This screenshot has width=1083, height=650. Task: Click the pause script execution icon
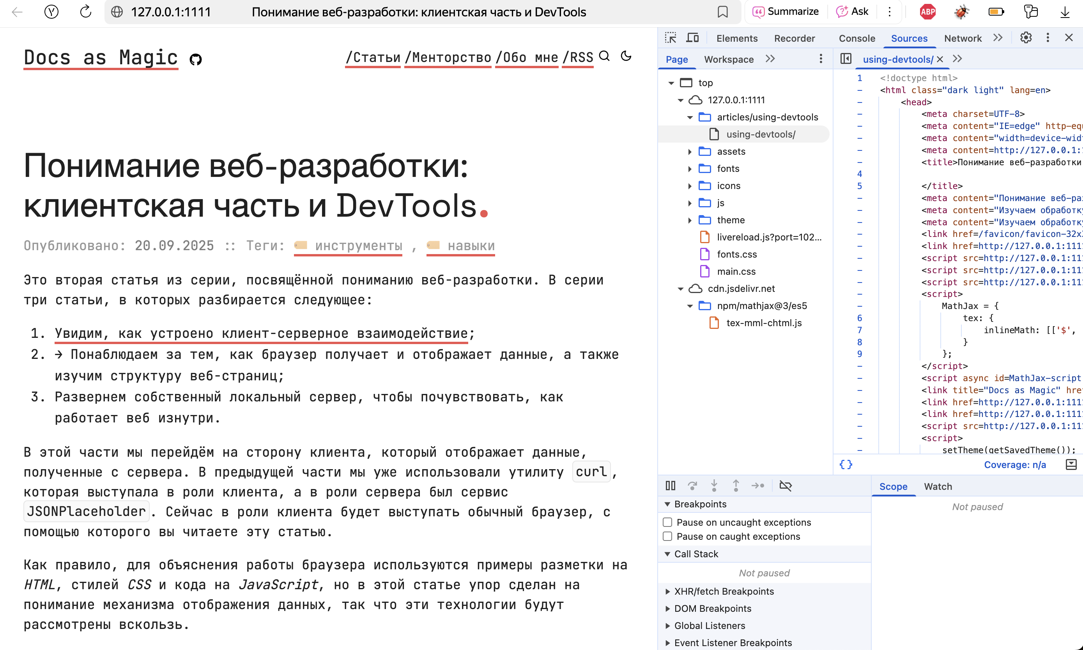[x=670, y=485]
